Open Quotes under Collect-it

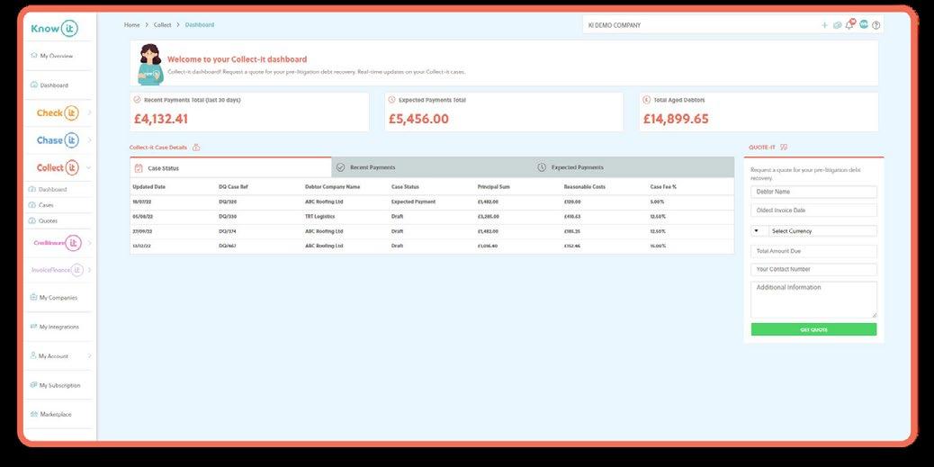tap(43, 220)
